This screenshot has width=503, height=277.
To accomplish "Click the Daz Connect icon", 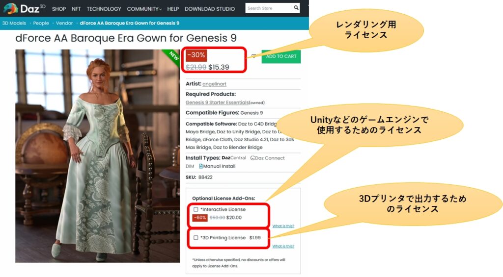I will tap(252, 158).
